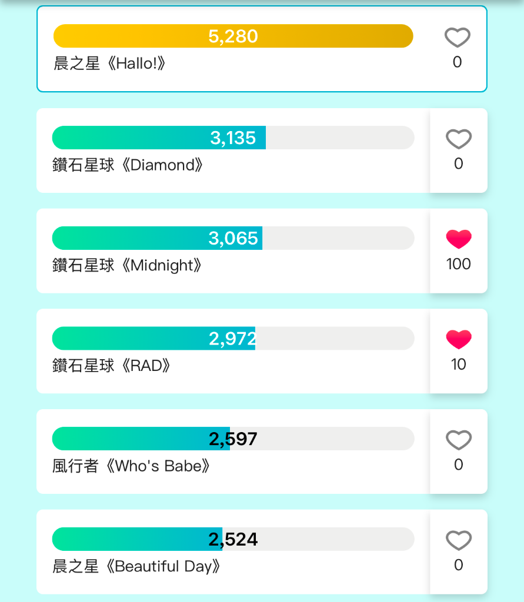The image size is (524, 602).
Task: Toggle the filled heart on 鑽石星球 Midnight
Action: coord(458,239)
